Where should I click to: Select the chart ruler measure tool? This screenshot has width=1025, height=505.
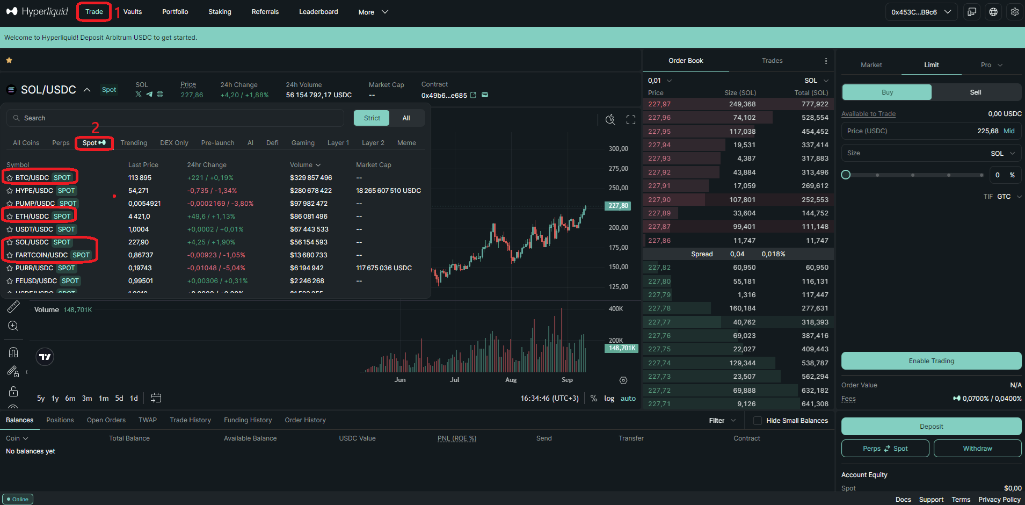coord(13,307)
